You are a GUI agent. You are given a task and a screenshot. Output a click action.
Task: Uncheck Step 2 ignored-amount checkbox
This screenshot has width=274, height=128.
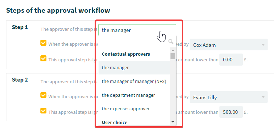pos(43,111)
